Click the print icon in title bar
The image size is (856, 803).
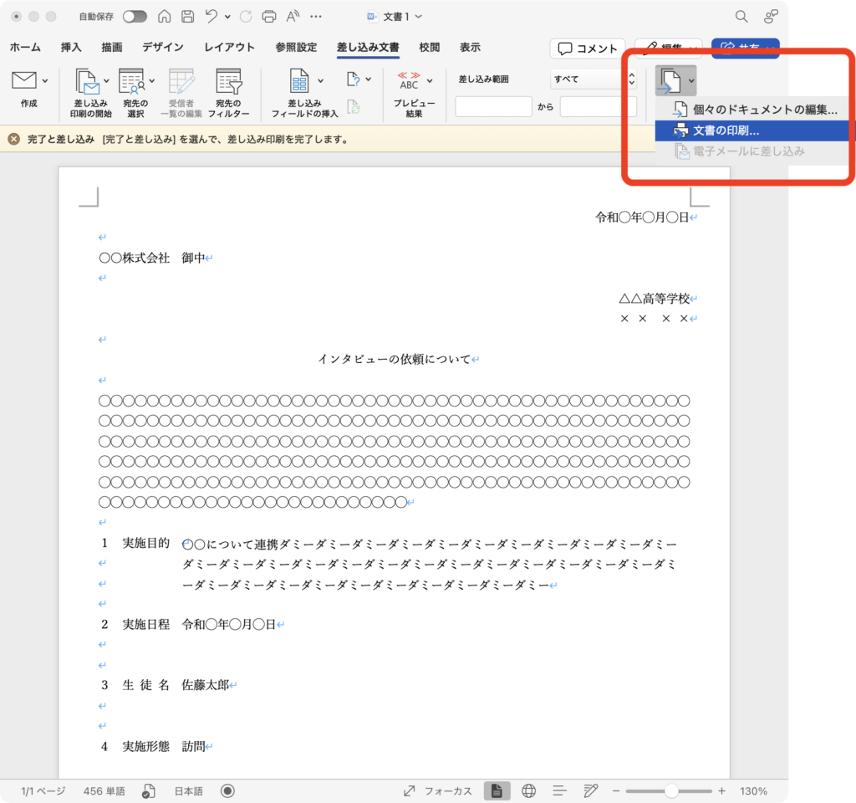[x=269, y=17]
